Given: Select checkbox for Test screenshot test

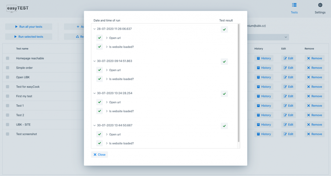Looking at the screenshot, I should click(x=8, y=134).
